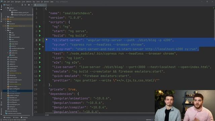215x121 pixels.
Task: Open the Window menu
Action: [47, 2]
